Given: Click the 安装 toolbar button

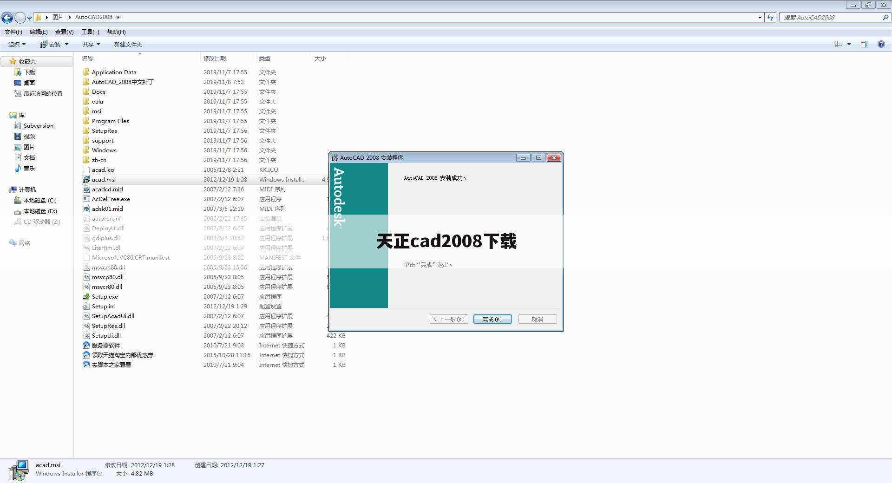Looking at the screenshot, I should pyautogui.click(x=51, y=44).
